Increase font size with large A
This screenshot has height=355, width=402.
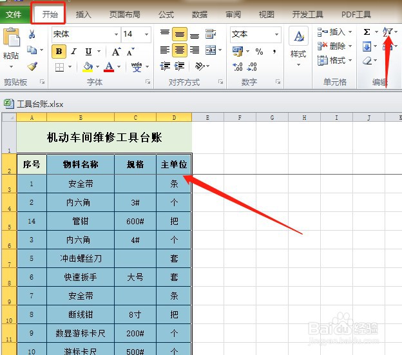117,52
